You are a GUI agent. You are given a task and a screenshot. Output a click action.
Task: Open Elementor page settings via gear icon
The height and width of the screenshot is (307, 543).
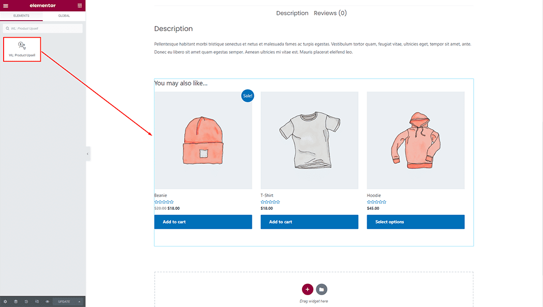pos(5,301)
